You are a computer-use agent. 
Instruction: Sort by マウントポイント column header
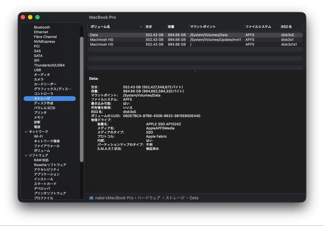point(217,27)
